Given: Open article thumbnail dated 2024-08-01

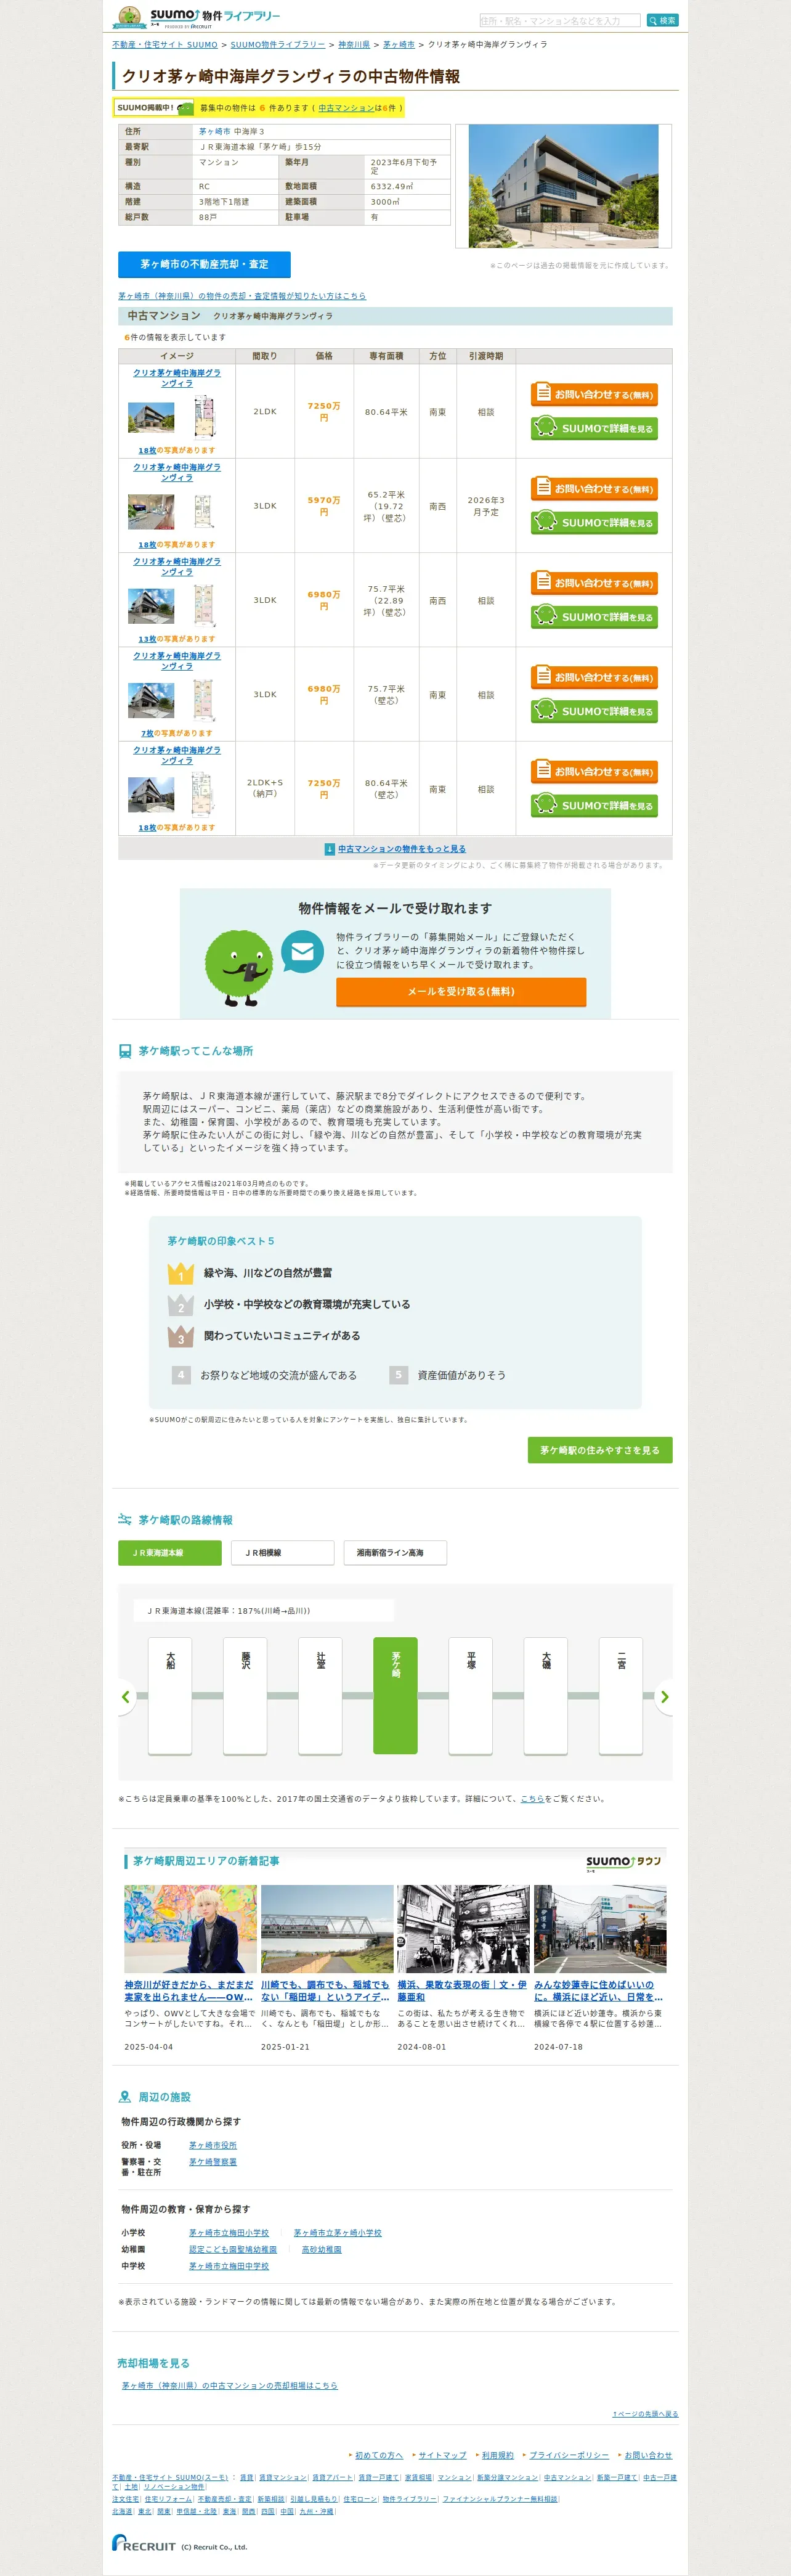Looking at the screenshot, I should coord(463,1929).
